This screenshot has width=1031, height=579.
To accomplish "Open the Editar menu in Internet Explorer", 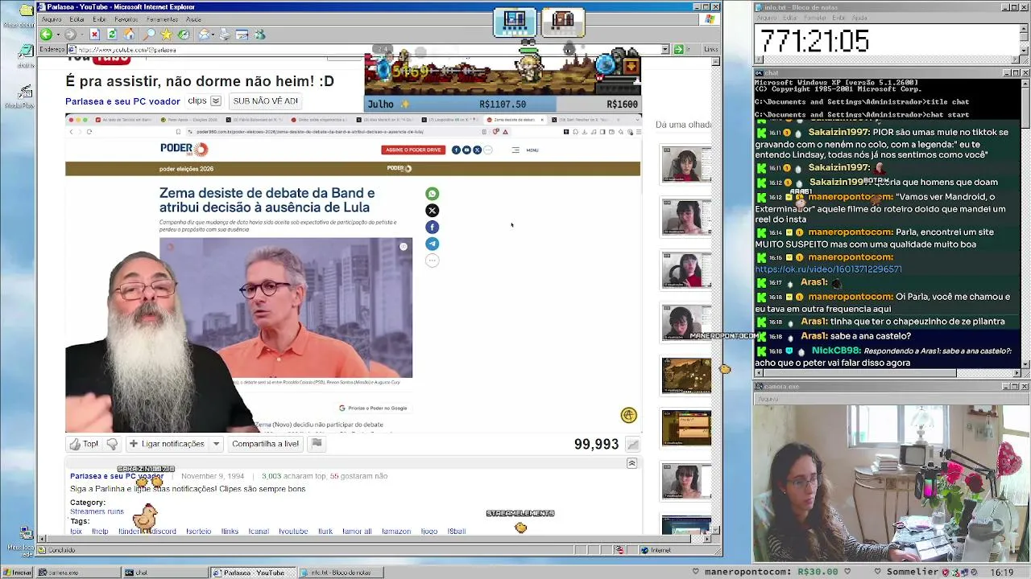I will pyautogui.click(x=77, y=19).
